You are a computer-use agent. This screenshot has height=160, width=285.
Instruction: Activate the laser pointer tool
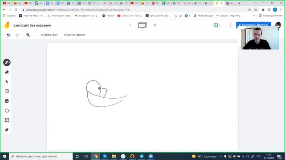[7, 130]
